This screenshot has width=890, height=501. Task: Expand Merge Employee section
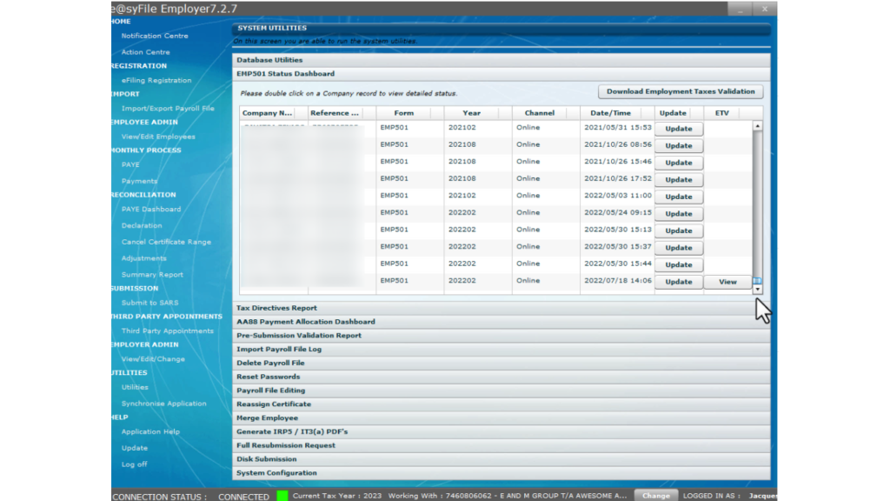(x=501, y=417)
